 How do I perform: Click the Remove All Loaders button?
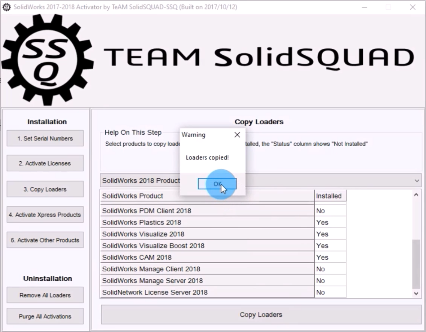(45, 295)
